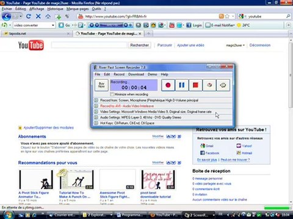This screenshot has height=219, width=293.
Task: Expand the Audio Settings row
Action: [96, 117]
